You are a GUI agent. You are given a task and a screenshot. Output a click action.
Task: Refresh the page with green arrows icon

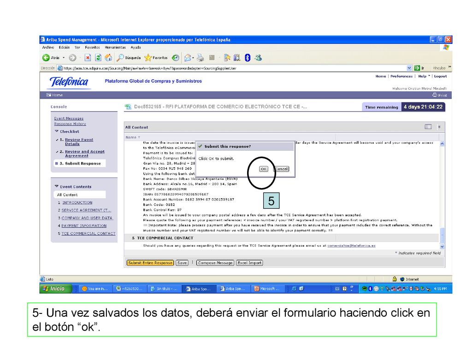tap(98, 58)
